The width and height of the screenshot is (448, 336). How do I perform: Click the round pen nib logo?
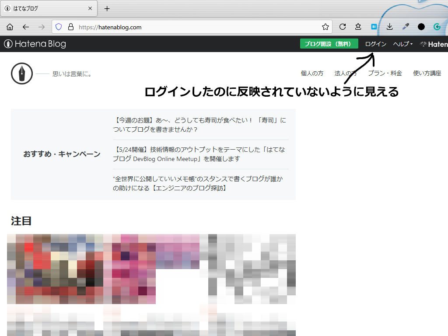pyautogui.click(x=22, y=73)
